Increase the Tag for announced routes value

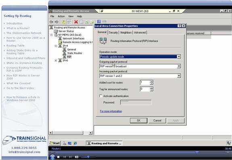click(151, 88)
